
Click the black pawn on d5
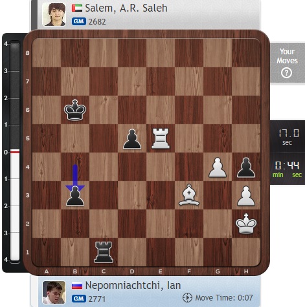click(x=132, y=139)
